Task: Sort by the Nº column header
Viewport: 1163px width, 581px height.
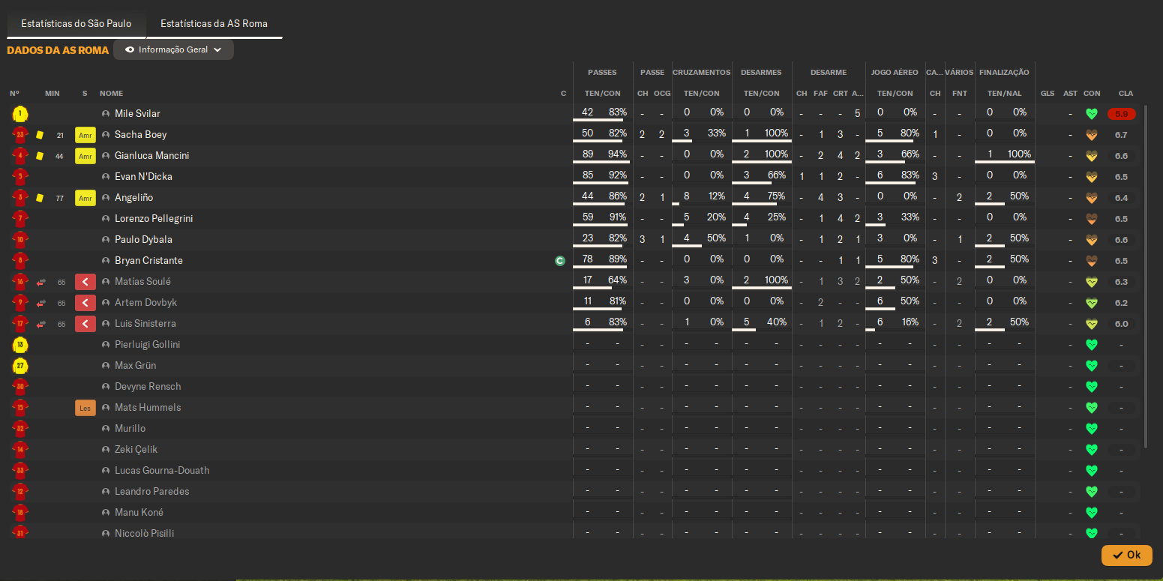Action: (14, 94)
